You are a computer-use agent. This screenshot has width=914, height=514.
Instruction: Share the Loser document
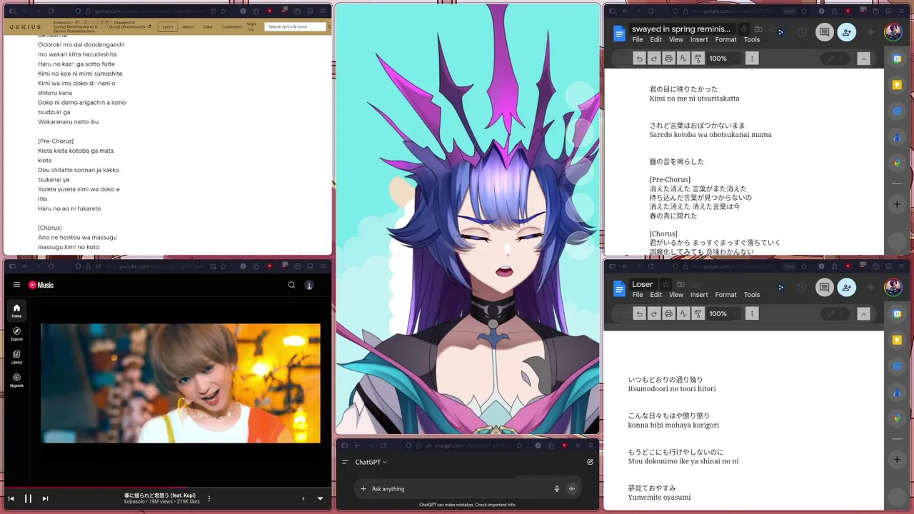click(x=846, y=287)
